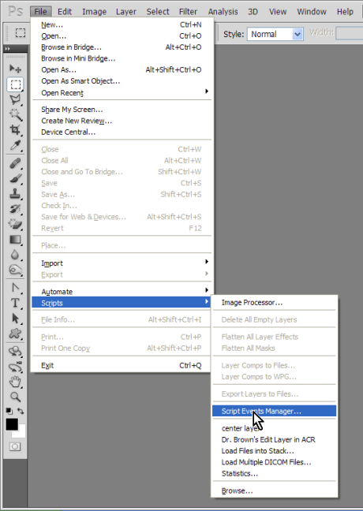Choose Open... from File menu

(x=122, y=35)
